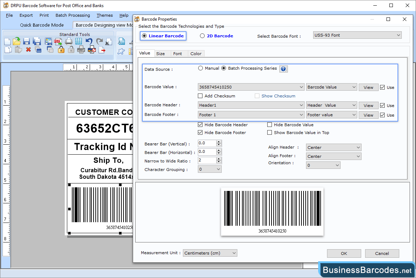
Task: Open the File menu
Action: point(9,15)
